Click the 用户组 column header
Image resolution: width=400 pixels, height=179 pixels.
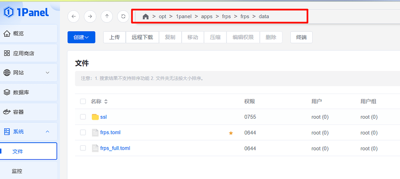368,101
